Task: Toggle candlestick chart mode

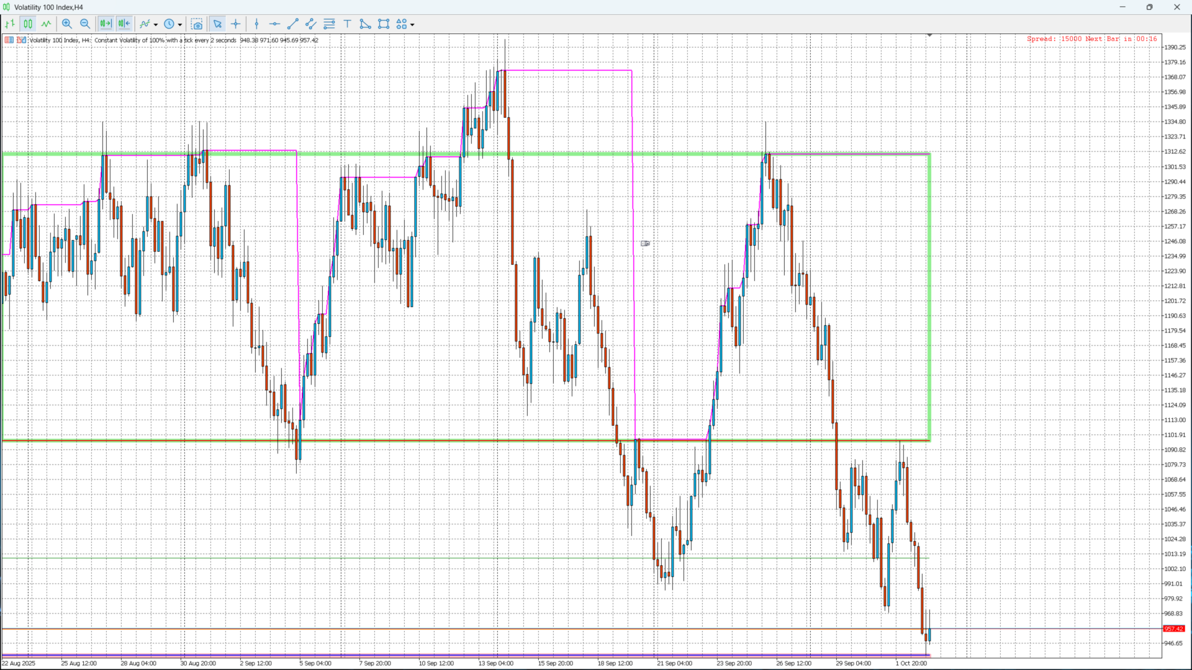Action: pos(28,24)
